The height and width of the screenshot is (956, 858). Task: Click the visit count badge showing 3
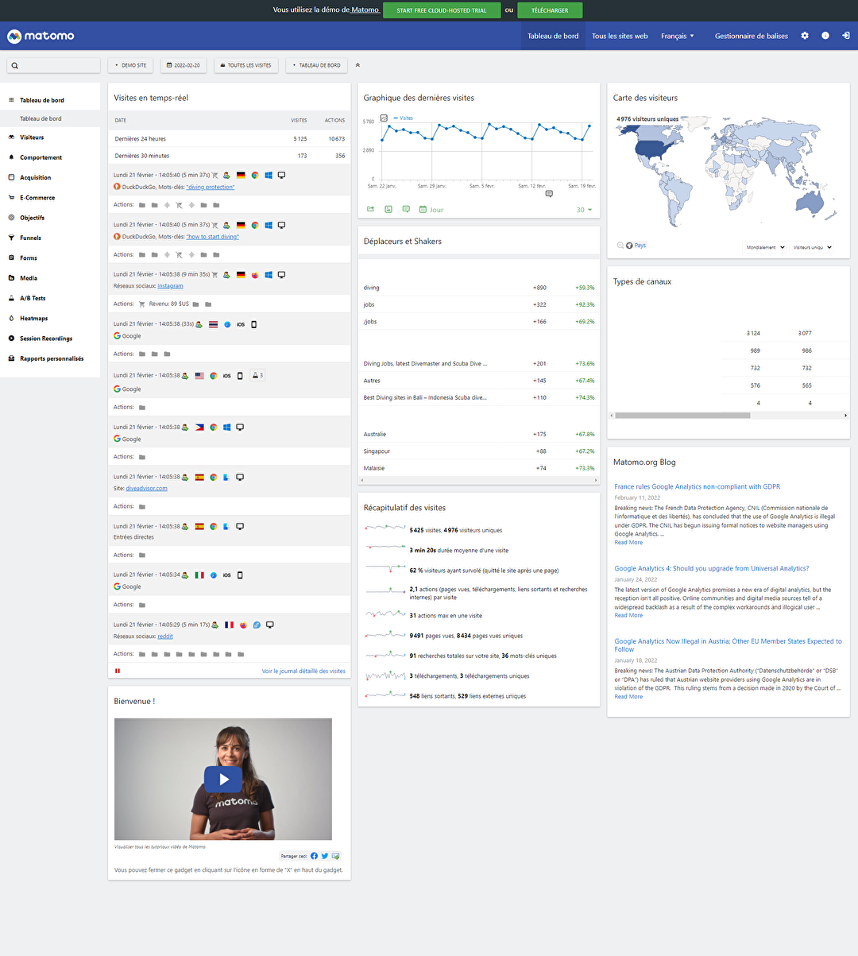coord(257,375)
